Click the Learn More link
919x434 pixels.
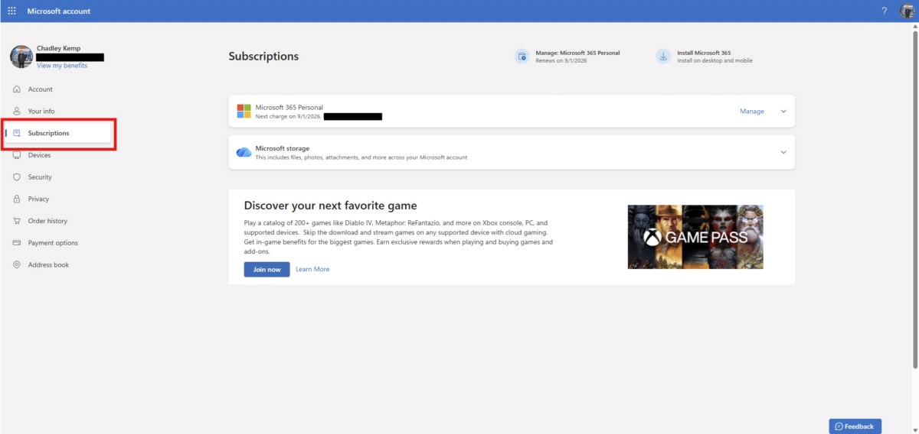312,269
